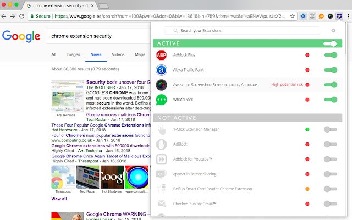352x220 pixels.
Task: Click the extensions popup scrollbar
Action: click(x=346, y=38)
